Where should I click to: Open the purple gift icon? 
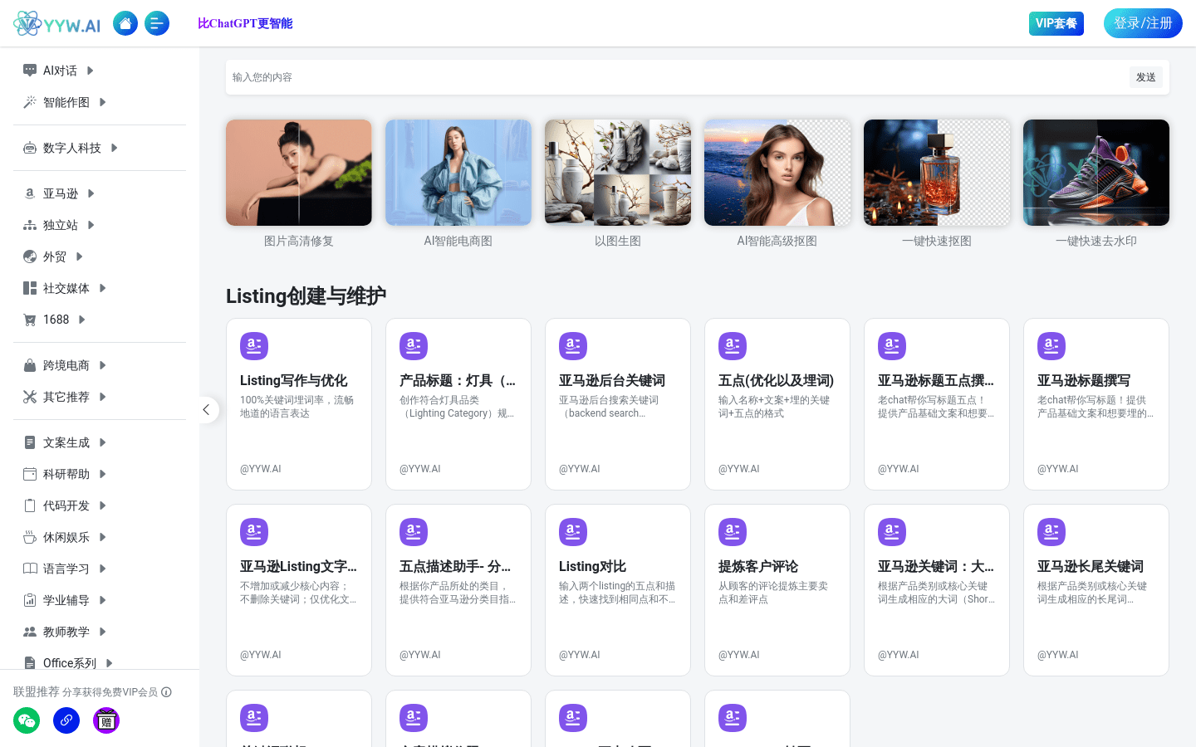tap(106, 720)
